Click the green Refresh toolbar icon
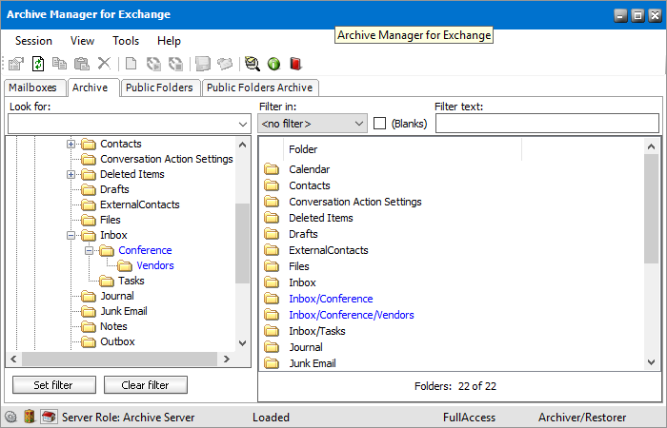Image resolution: width=667 pixels, height=428 pixels. tap(38, 64)
